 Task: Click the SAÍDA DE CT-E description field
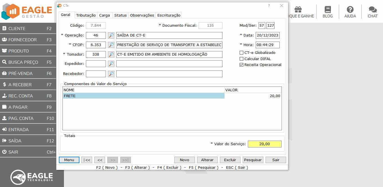[x=169, y=35]
